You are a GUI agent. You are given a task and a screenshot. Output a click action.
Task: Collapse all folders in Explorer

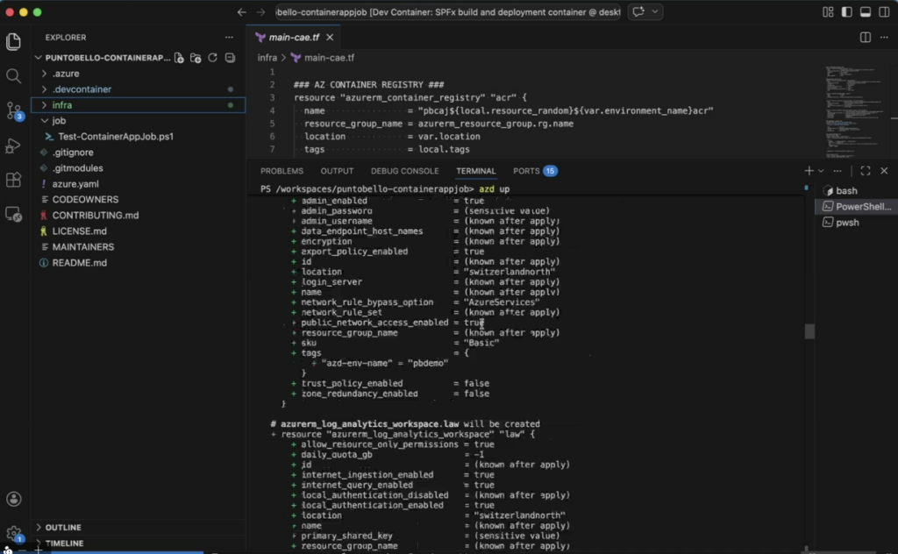230,58
